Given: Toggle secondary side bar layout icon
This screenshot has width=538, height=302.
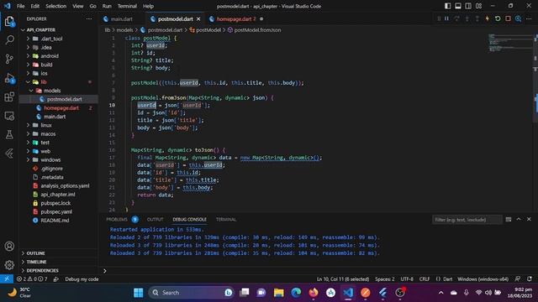Looking at the screenshot, I should pos(468,6).
